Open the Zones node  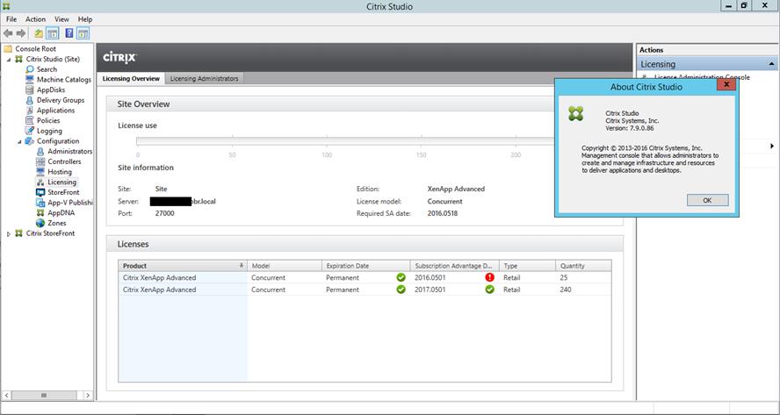pyautogui.click(x=57, y=223)
